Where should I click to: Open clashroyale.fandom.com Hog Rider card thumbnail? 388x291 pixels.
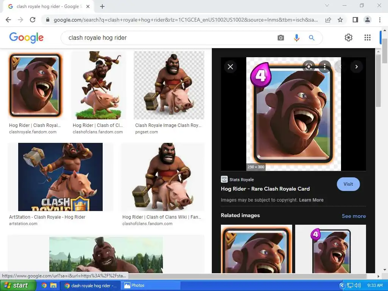click(35, 85)
